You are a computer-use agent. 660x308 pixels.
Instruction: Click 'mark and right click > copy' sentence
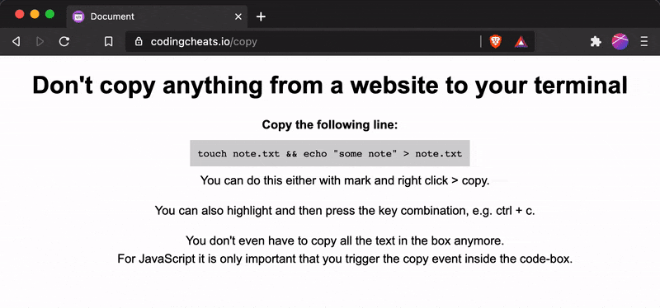345,180
